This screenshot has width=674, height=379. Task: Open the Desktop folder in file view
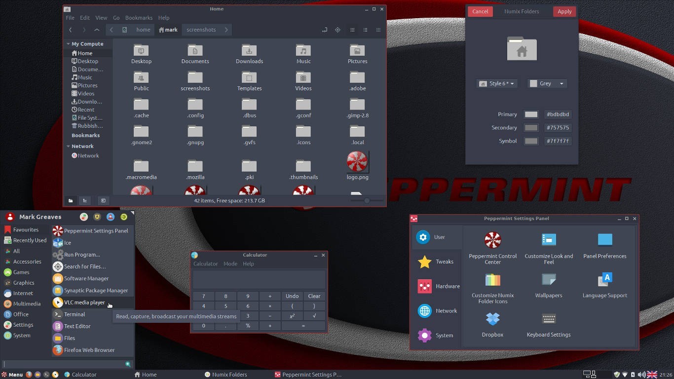tap(141, 54)
